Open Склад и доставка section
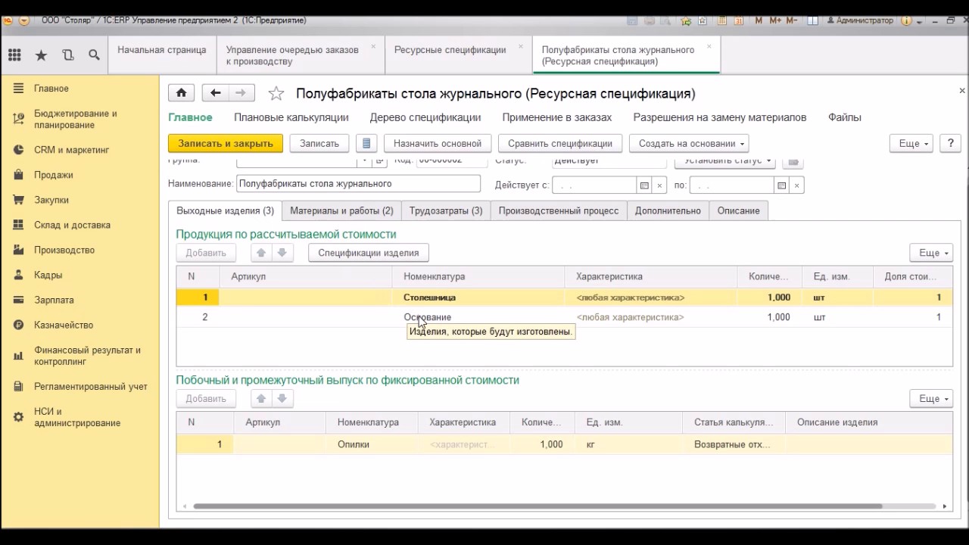The image size is (969, 545). coord(72,225)
